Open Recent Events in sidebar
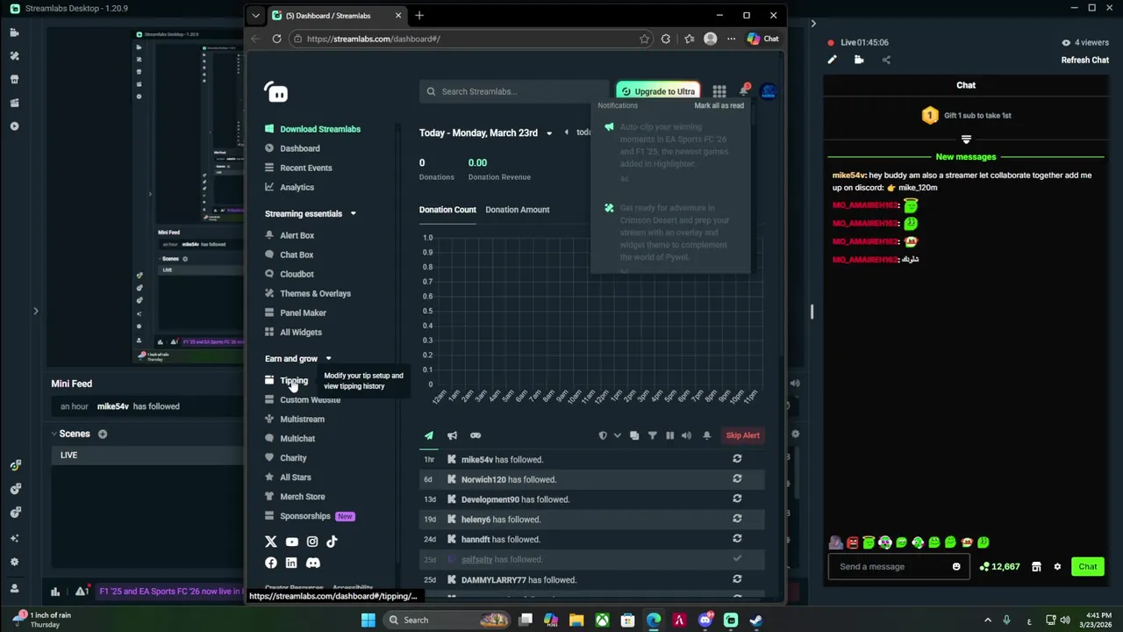Screen dimensions: 1123x632 [305, 168]
